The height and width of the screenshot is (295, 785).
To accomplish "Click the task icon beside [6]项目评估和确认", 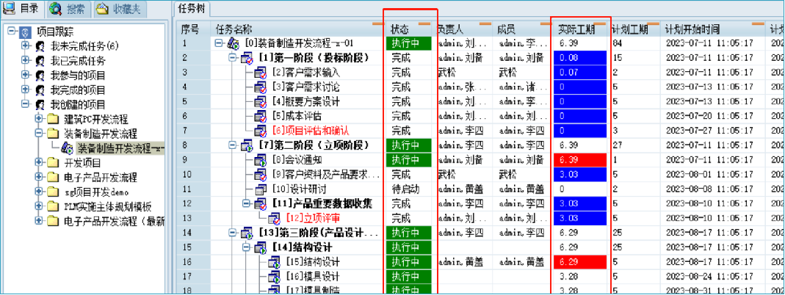I will coord(261,131).
